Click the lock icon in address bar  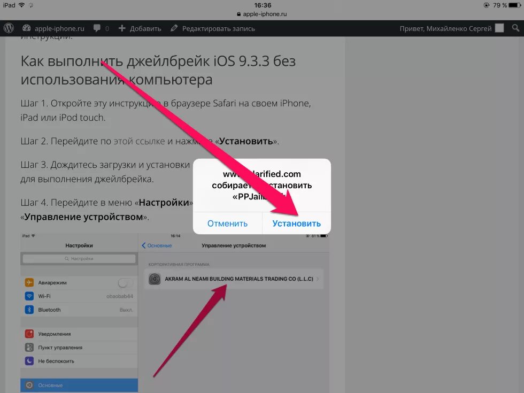tap(238, 14)
